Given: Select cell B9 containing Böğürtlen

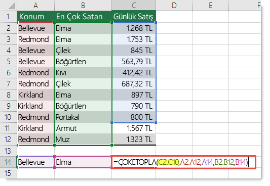Looking at the screenshot, I should click(83, 106).
